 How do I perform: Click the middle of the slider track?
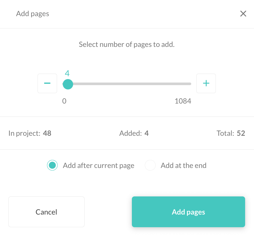coord(127,84)
